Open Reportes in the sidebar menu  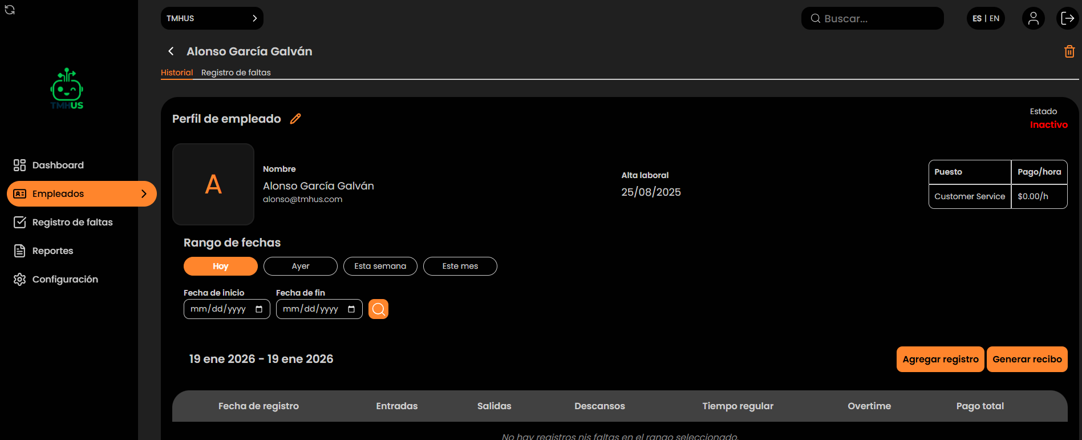tap(52, 251)
